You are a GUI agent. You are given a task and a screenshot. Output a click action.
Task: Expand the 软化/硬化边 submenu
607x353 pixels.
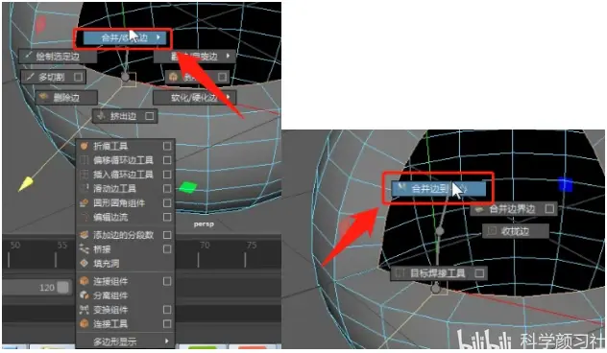pyautogui.click(x=195, y=98)
